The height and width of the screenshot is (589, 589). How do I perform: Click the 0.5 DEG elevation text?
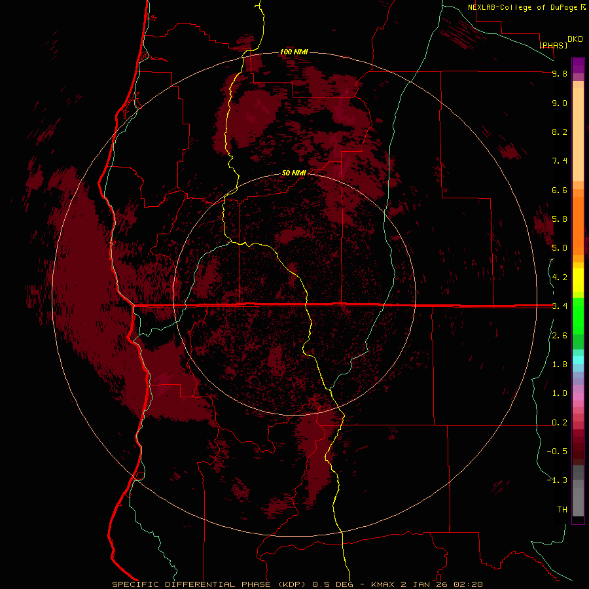point(333,584)
